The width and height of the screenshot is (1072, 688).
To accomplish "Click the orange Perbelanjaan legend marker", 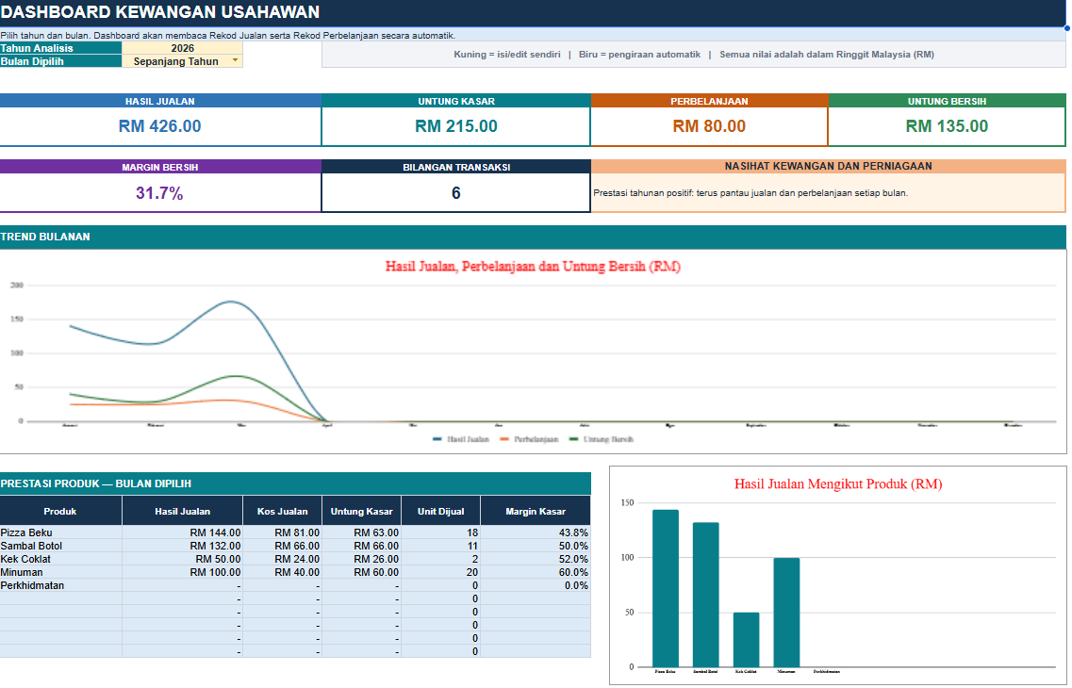I will click(504, 439).
